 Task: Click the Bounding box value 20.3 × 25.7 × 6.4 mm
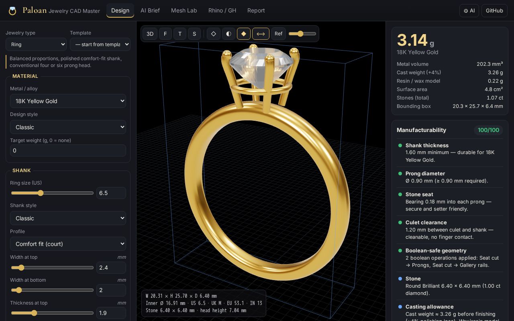[x=478, y=106]
